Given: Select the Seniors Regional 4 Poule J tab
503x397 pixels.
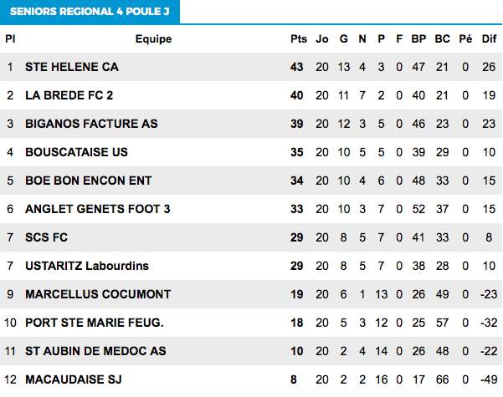Looking at the screenshot, I should pos(90,12).
